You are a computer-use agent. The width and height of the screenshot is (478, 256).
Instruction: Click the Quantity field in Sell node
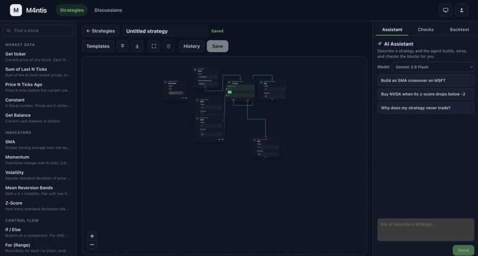click(267, 154)
